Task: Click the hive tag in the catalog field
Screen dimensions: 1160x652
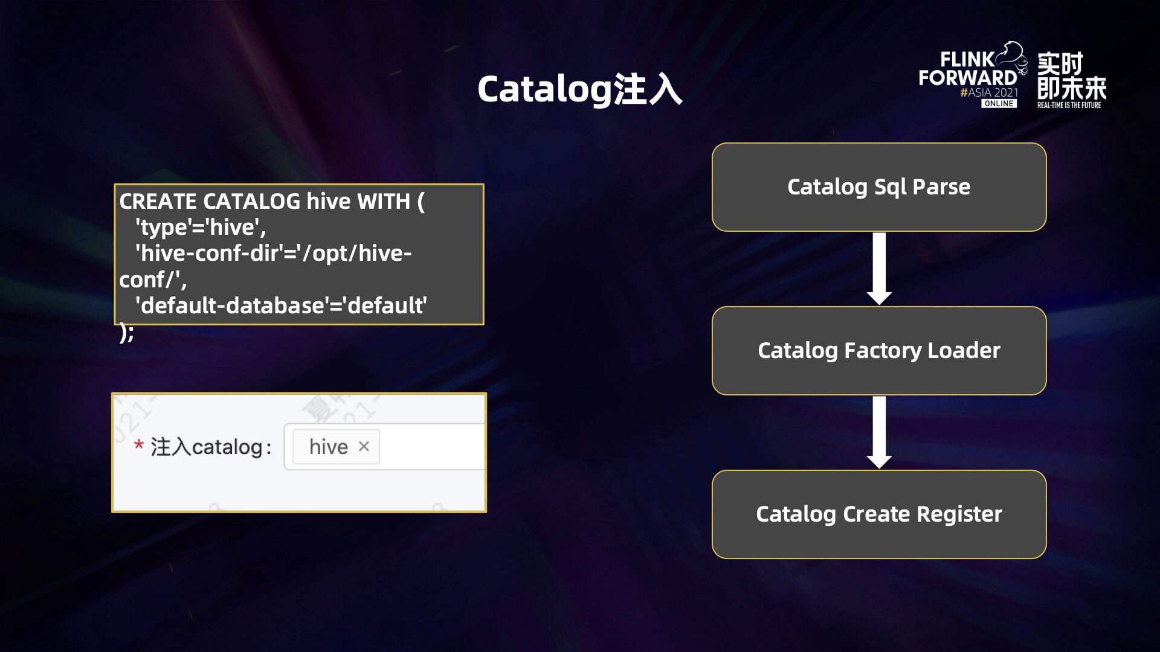Action: tap(328, 447)
